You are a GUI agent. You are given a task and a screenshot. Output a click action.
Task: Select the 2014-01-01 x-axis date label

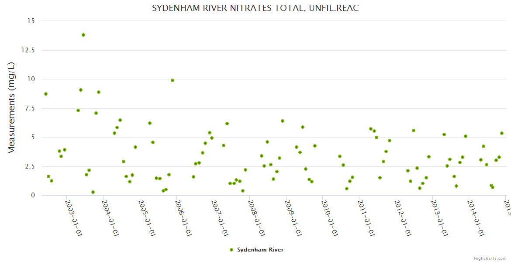(x=476, y=218)
